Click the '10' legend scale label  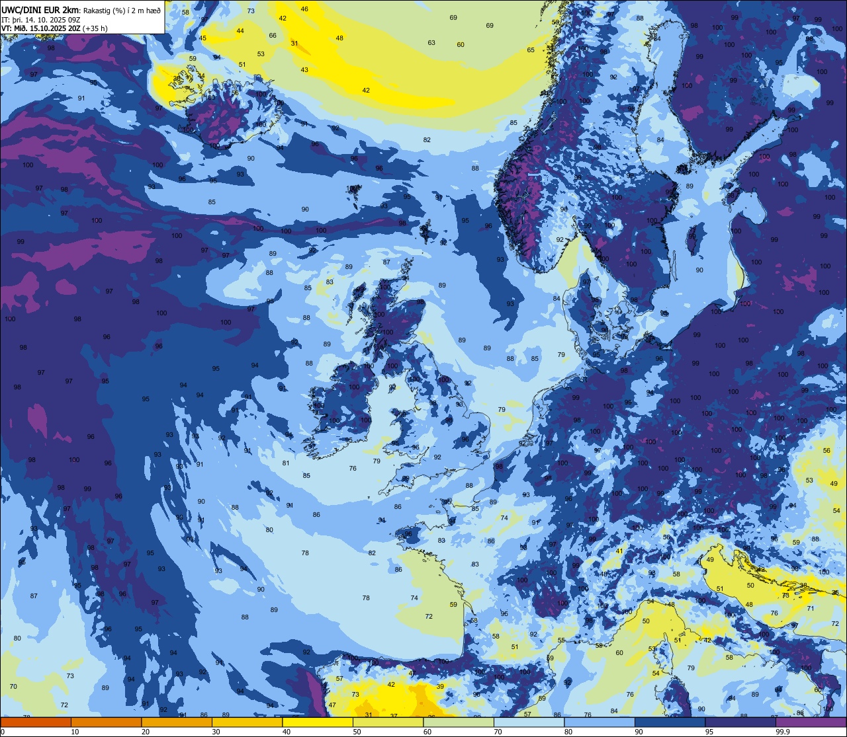(75, 732)
